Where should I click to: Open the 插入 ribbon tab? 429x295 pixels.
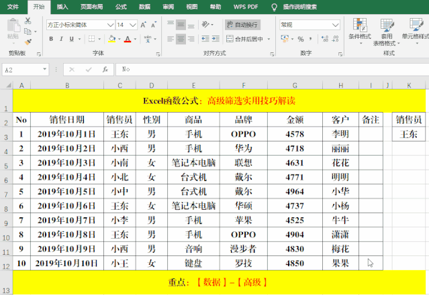point(62,7)
